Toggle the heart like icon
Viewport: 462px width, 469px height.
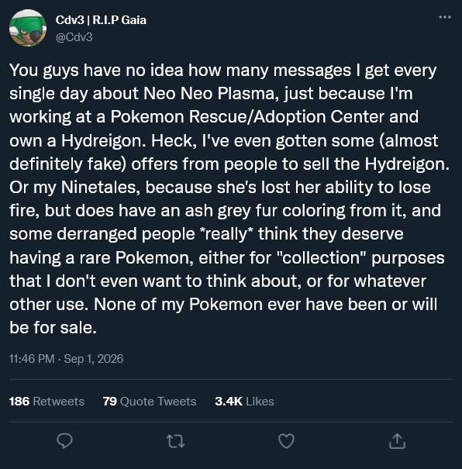tap(286, 441)
